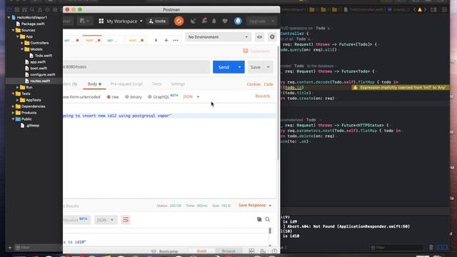Click the next tabs arrow icon
The height and width of the screenshot is (257, 457).
click(156, 40)
